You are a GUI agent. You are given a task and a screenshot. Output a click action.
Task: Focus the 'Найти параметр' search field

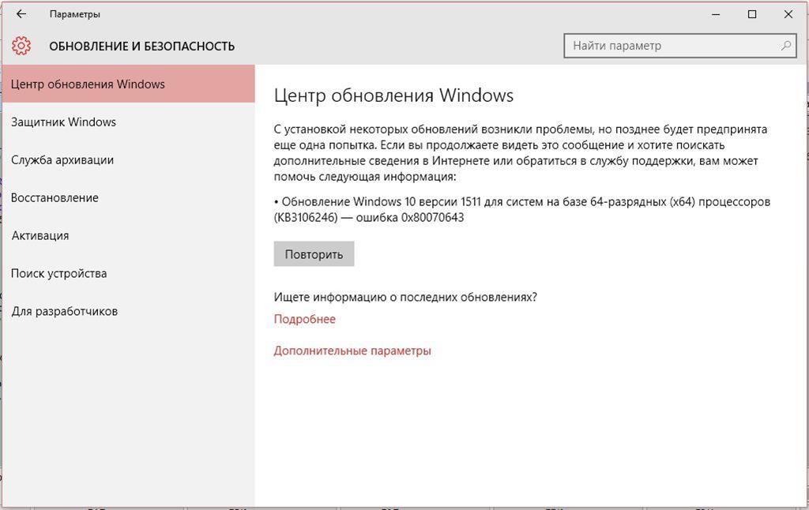coord(679,45)
